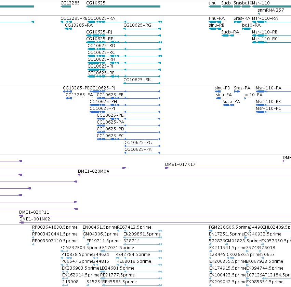Select the snmRNA:357 feature label
The height and width of the screenshot is (287, 291).
point(271,10)
